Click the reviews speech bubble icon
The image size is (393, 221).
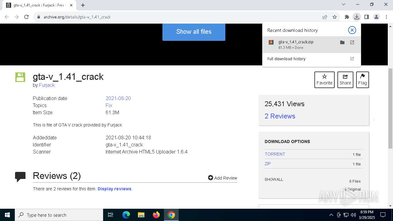[20, 177]
